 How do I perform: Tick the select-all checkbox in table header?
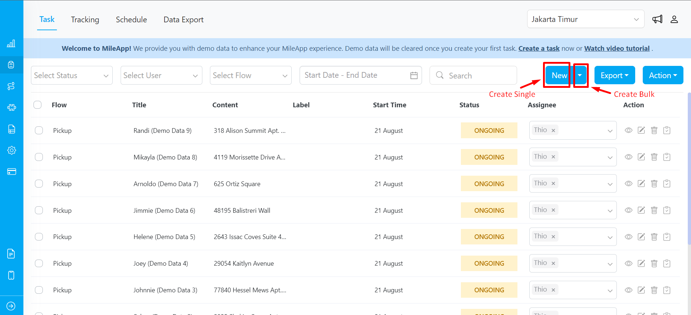point(37,105)
